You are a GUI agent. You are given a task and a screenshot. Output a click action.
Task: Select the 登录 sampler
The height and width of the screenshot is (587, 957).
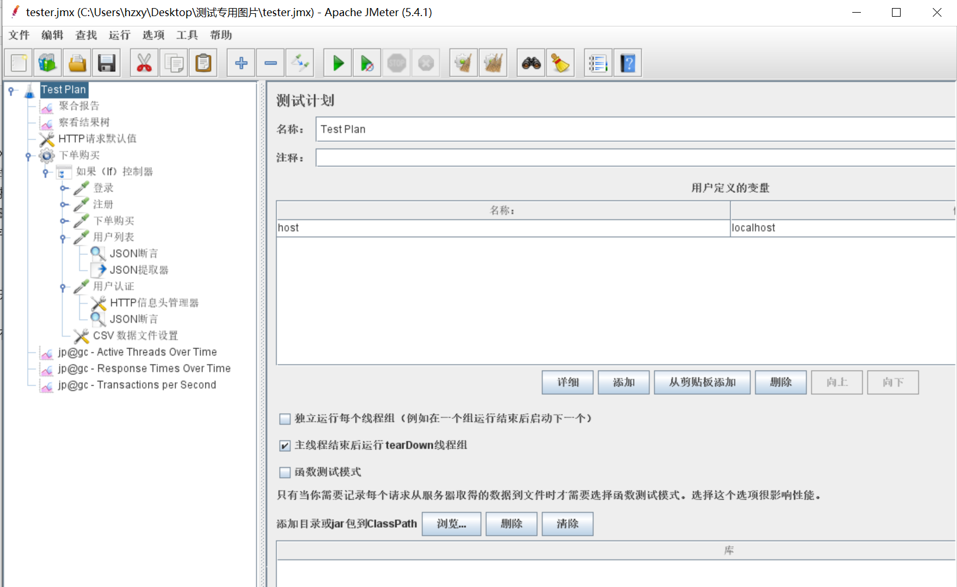104,188
